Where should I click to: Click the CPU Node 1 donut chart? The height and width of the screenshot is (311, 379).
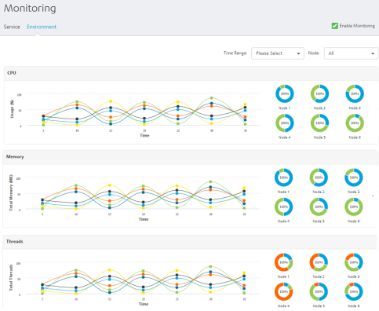tap(285, 93)
